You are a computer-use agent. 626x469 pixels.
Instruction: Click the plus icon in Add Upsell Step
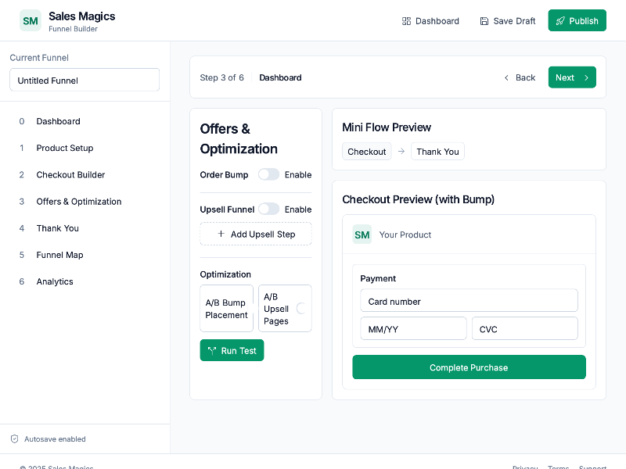tap(221, 234)
